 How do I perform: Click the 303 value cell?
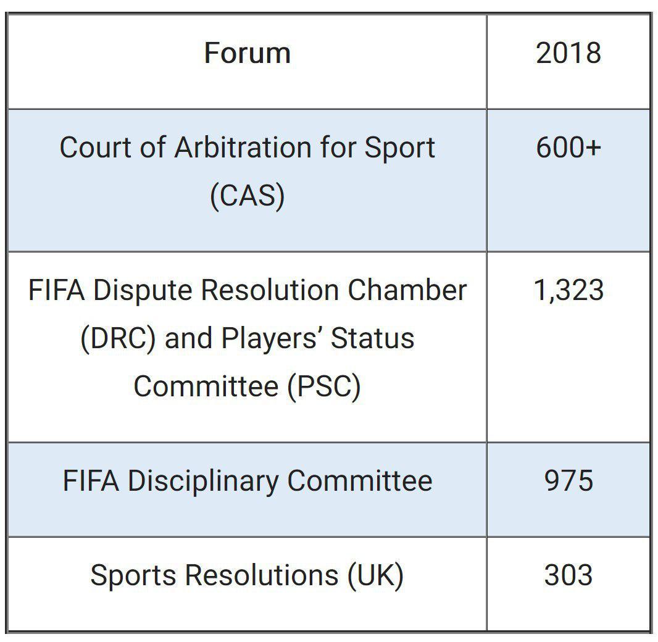click(568, 584)
